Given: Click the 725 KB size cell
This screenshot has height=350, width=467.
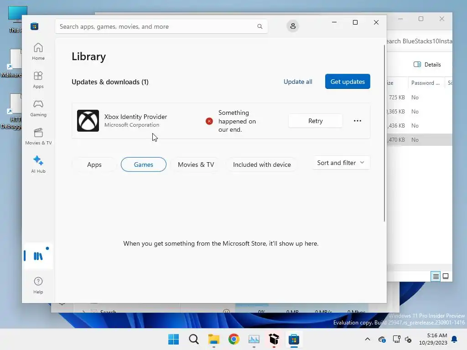Looking at the screenshot, I should [x=397, y=98].
